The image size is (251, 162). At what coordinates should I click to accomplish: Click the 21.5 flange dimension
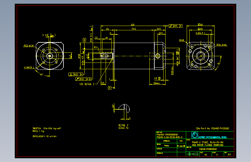pyautogui.click(x=159, y=29)
